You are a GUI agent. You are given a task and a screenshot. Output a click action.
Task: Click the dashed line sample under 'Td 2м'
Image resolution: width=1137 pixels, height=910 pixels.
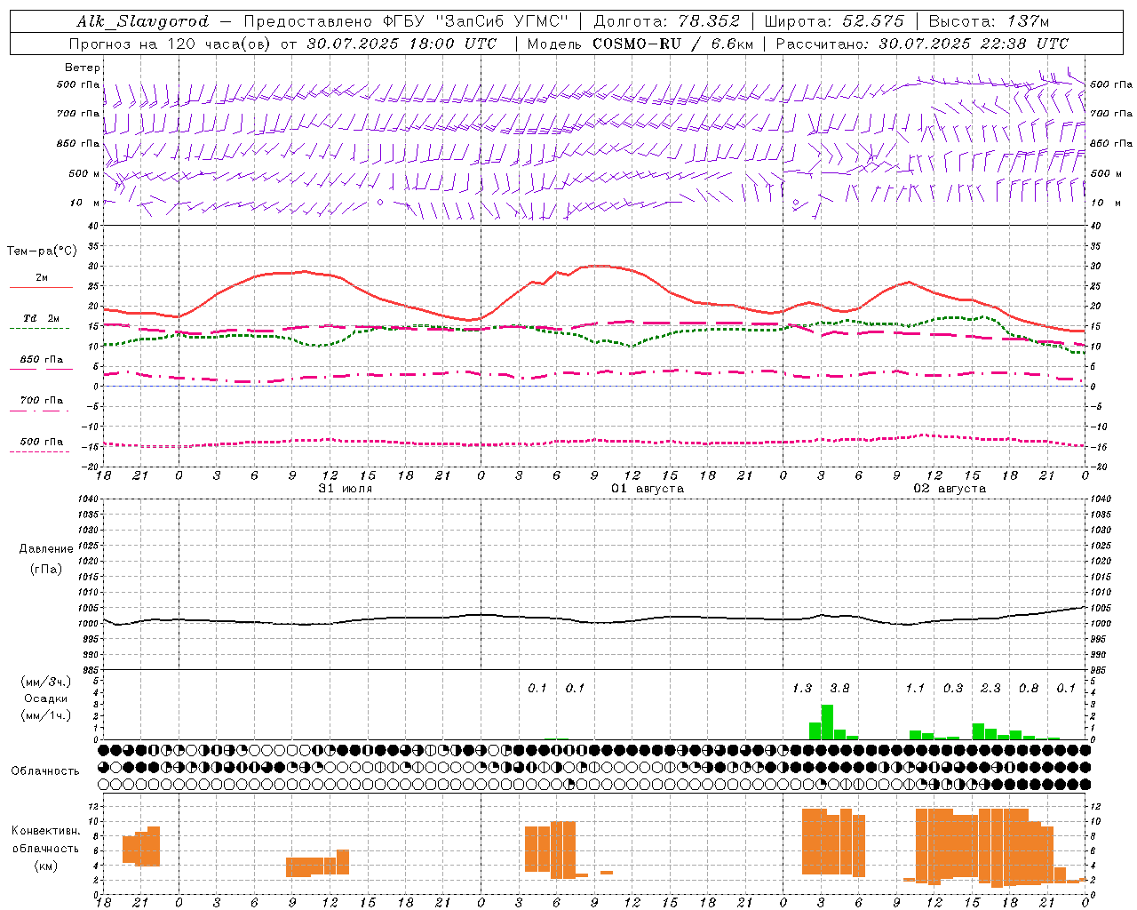tap(40, 329)
